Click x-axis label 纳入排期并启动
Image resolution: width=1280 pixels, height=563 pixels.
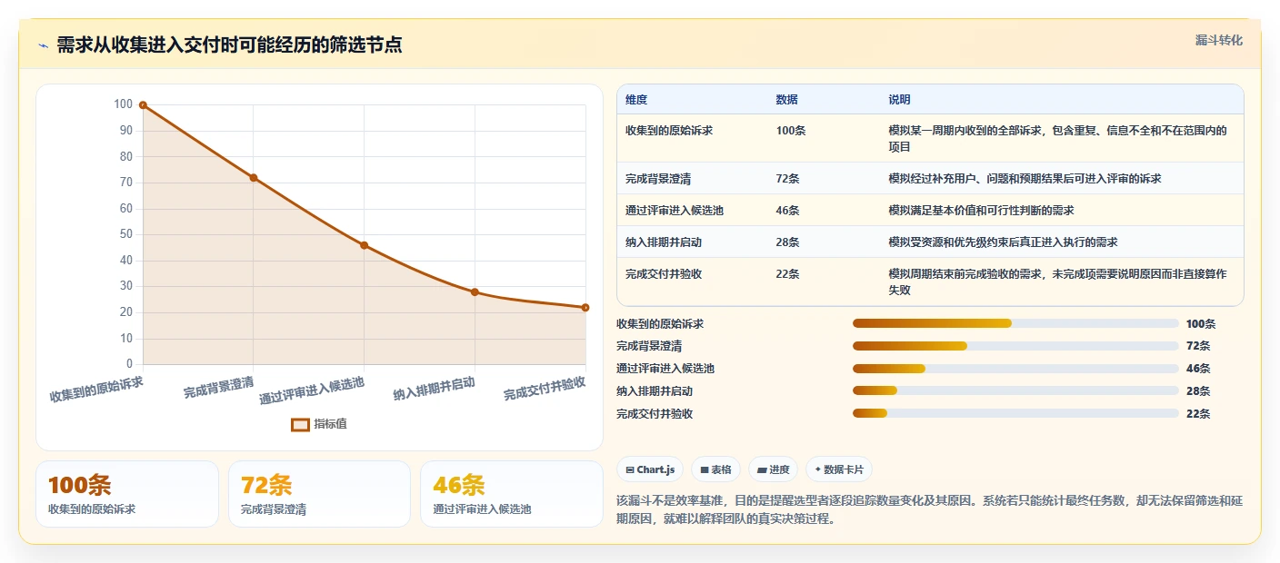(x=435, y=390)
